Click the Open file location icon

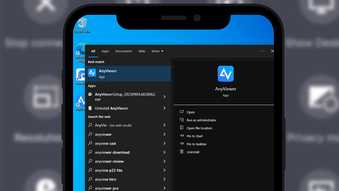pyautogui.click(x=181, y=128)
